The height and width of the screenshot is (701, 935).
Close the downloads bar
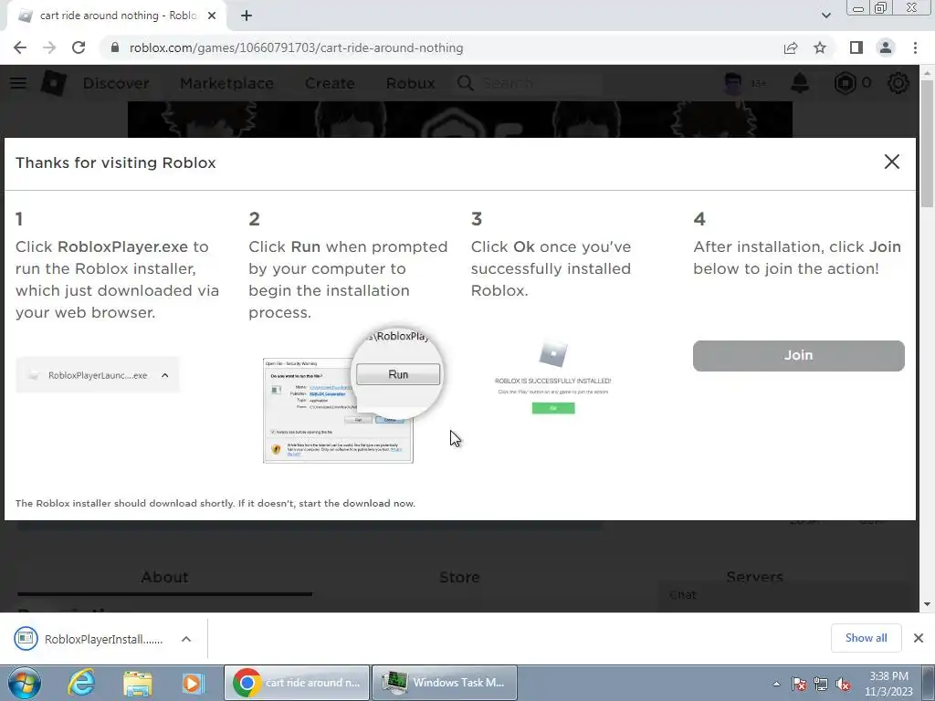(919, 638)
